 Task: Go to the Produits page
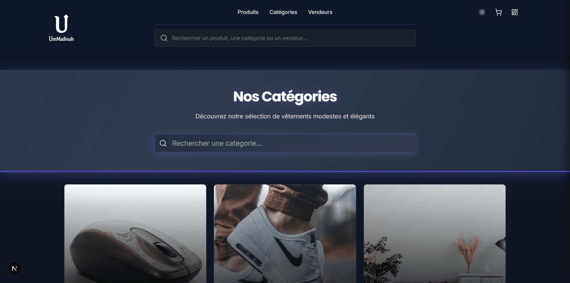coord(248,12)
